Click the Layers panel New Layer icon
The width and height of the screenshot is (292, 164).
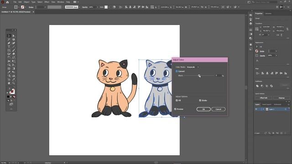click(282, 133)
